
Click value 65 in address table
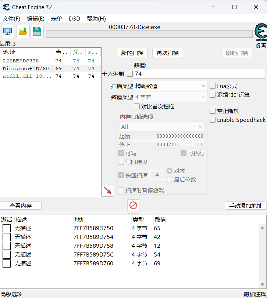coord(157,228)
